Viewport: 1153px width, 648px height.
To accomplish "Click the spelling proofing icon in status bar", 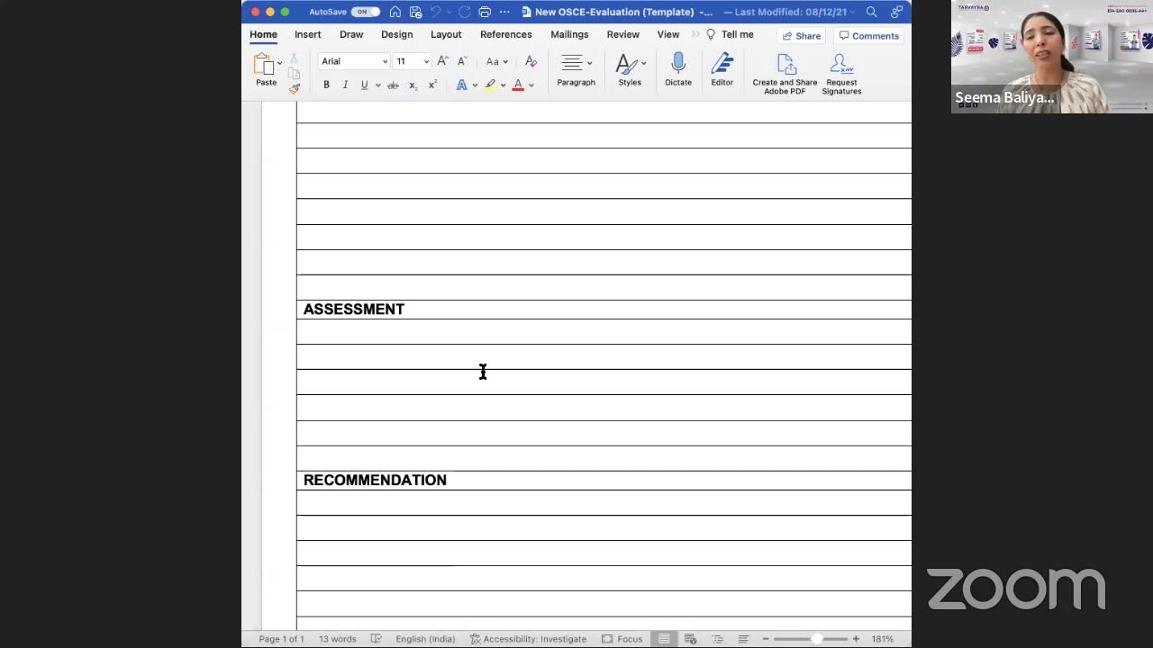I will [x=376, y=639].
